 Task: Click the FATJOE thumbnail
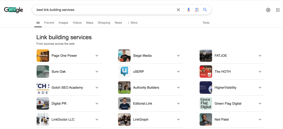click(x=206, y=56)
